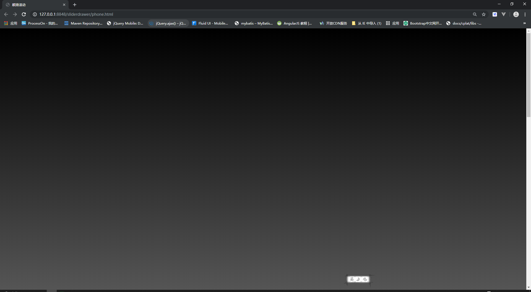Expand the hidden bookmarks chevron
The width and height of the screenshot is (531, 292).
point(525,23)
